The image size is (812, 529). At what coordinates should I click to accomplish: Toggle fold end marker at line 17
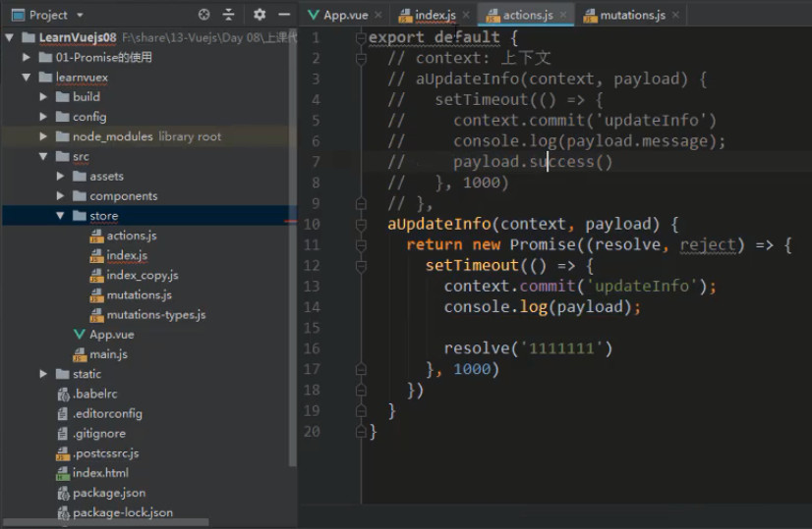(361, 369)
